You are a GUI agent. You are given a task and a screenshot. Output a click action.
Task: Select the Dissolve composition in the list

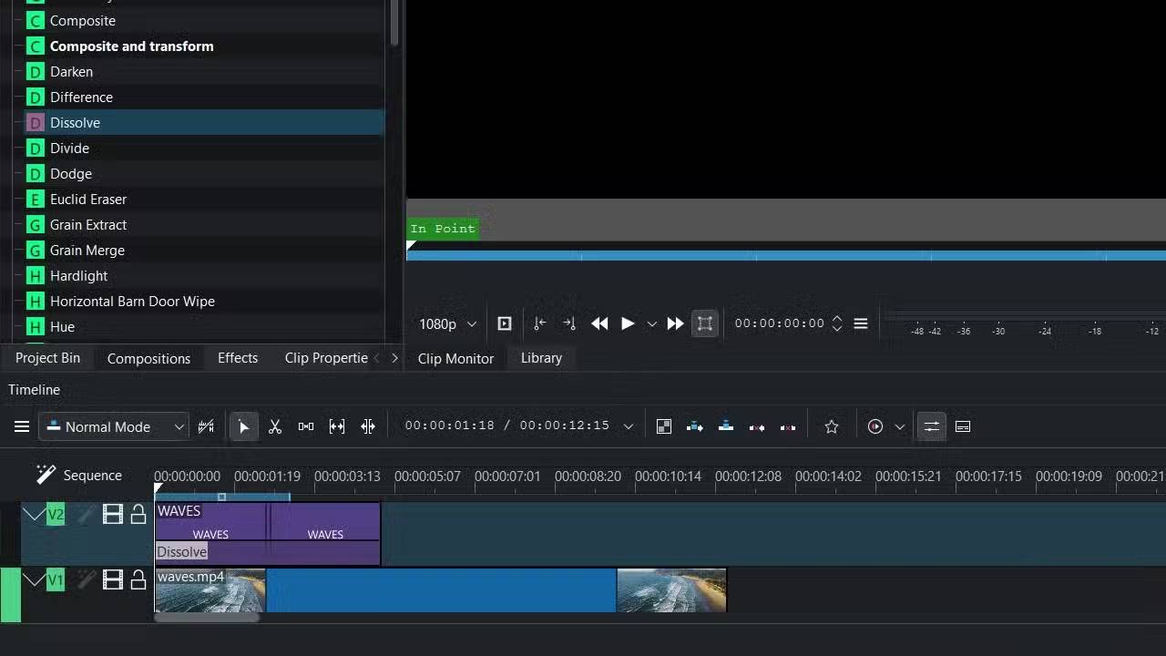pyautogui.click(x=203, y=122)
